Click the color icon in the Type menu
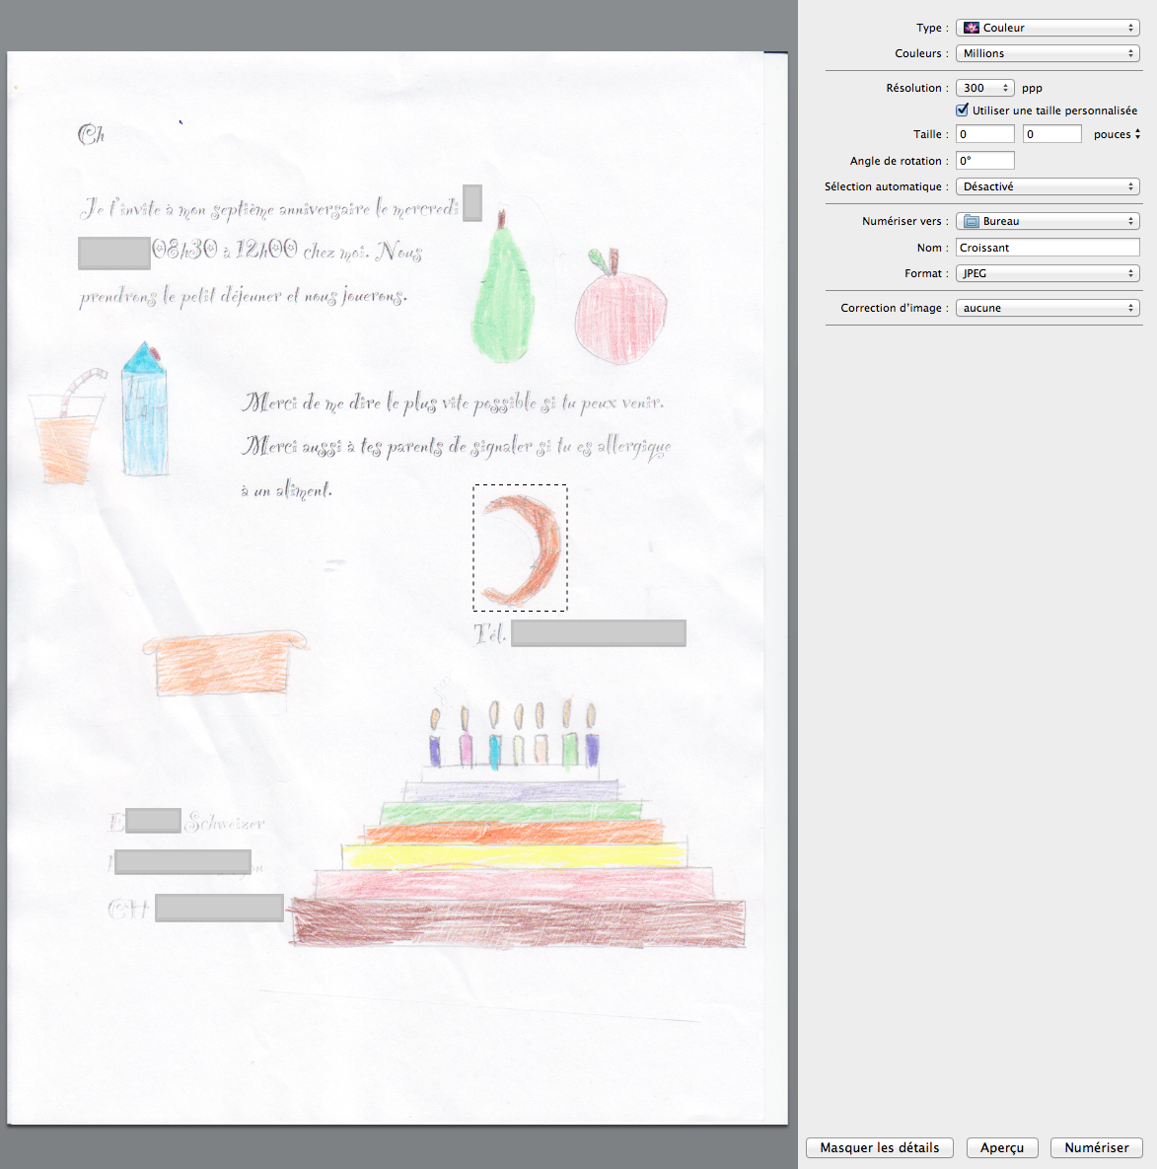 pyautogui.click(x=972, y=28)
